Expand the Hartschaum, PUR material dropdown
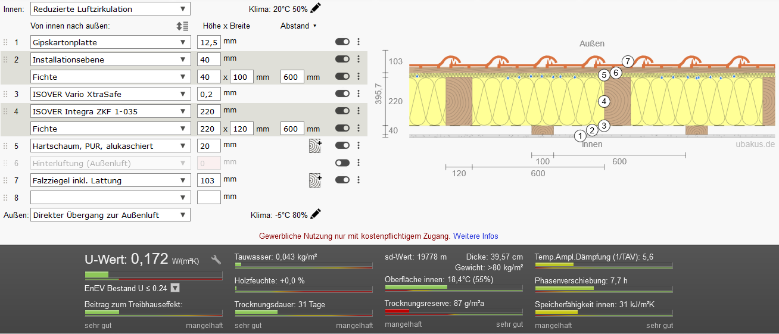The height and width of the screenshot is (334, 779). click(110, 146)
